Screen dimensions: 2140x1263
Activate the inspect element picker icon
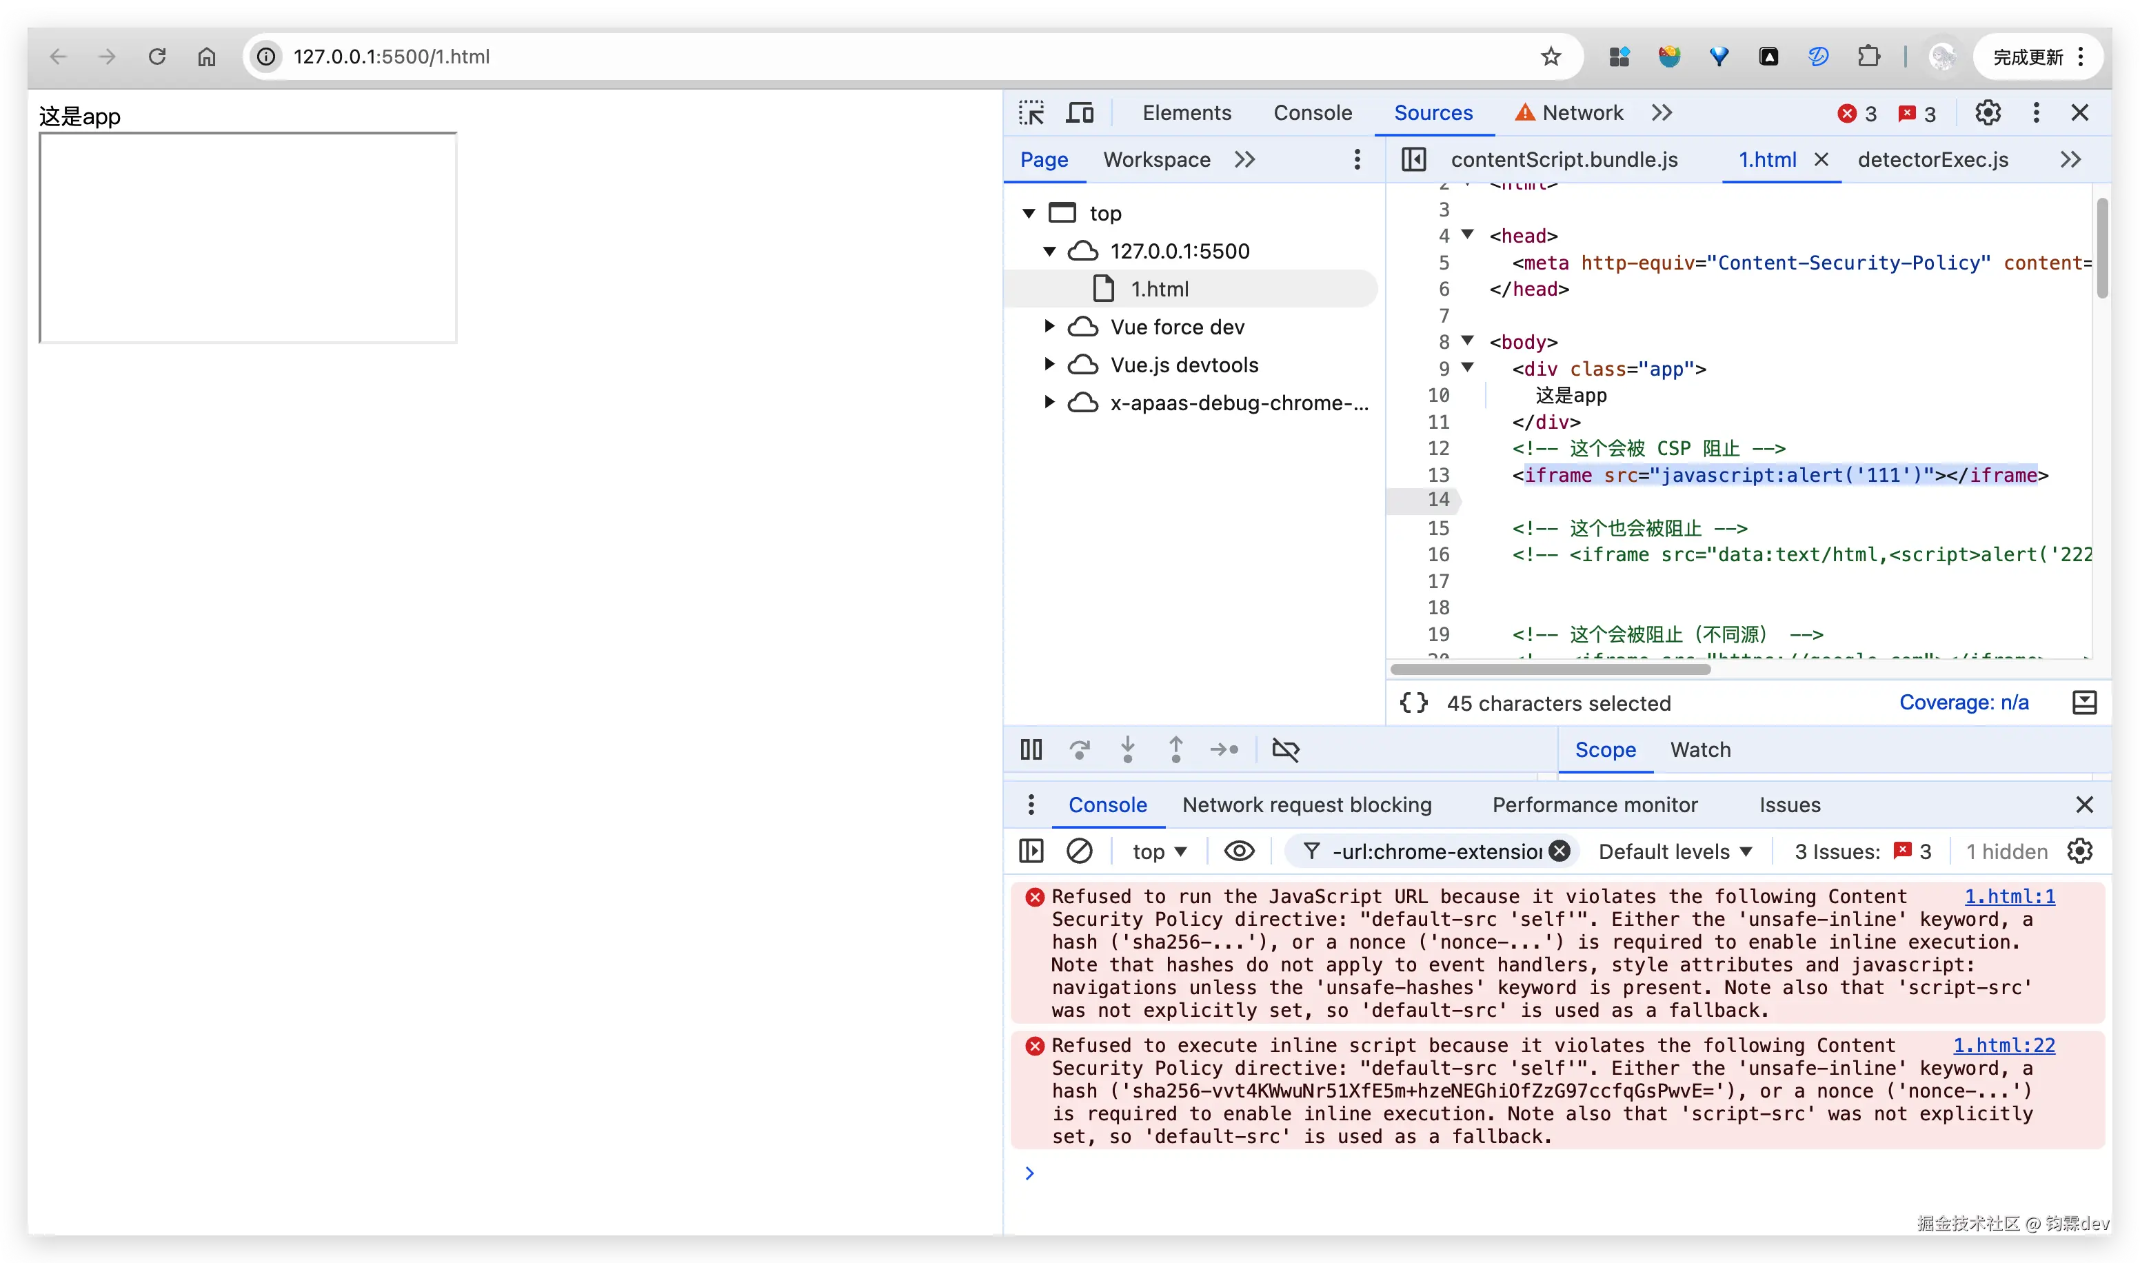[x=1031, y=112]
